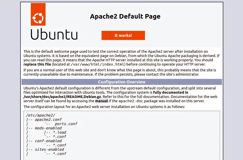Select the apache2.conf tree entry
Screen dimensions: 243x160
48,120
